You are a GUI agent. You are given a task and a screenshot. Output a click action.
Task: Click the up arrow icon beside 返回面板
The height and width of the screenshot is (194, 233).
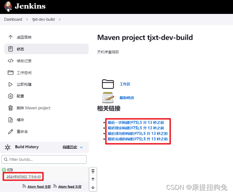[x=11, y=37]
